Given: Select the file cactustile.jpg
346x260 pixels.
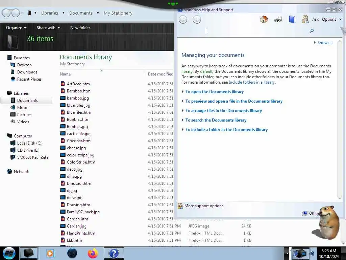Looking at the screenshot, I should pyautogui.click(x=78, y=133).
